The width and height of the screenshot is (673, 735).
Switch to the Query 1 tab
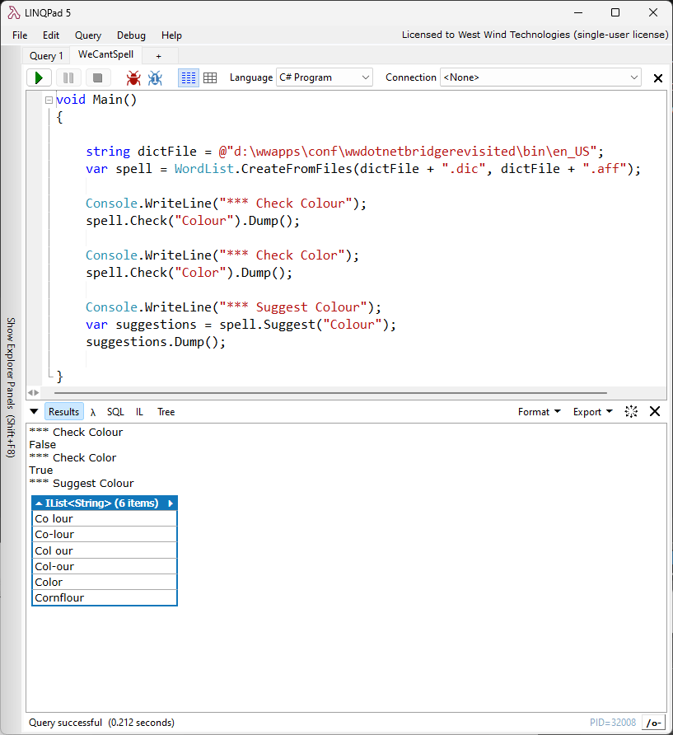tap(46, 56)
